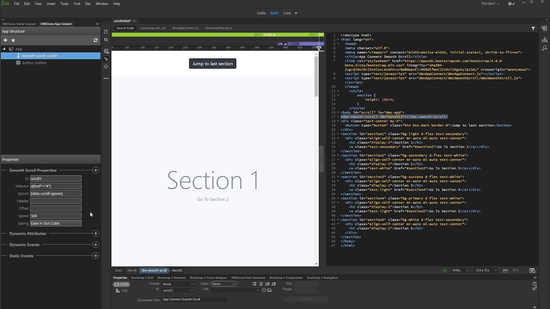Image resolution: width=550 pixels, height=309 pixels.
Task: Open Properties panel help icon
Action: 535,284
